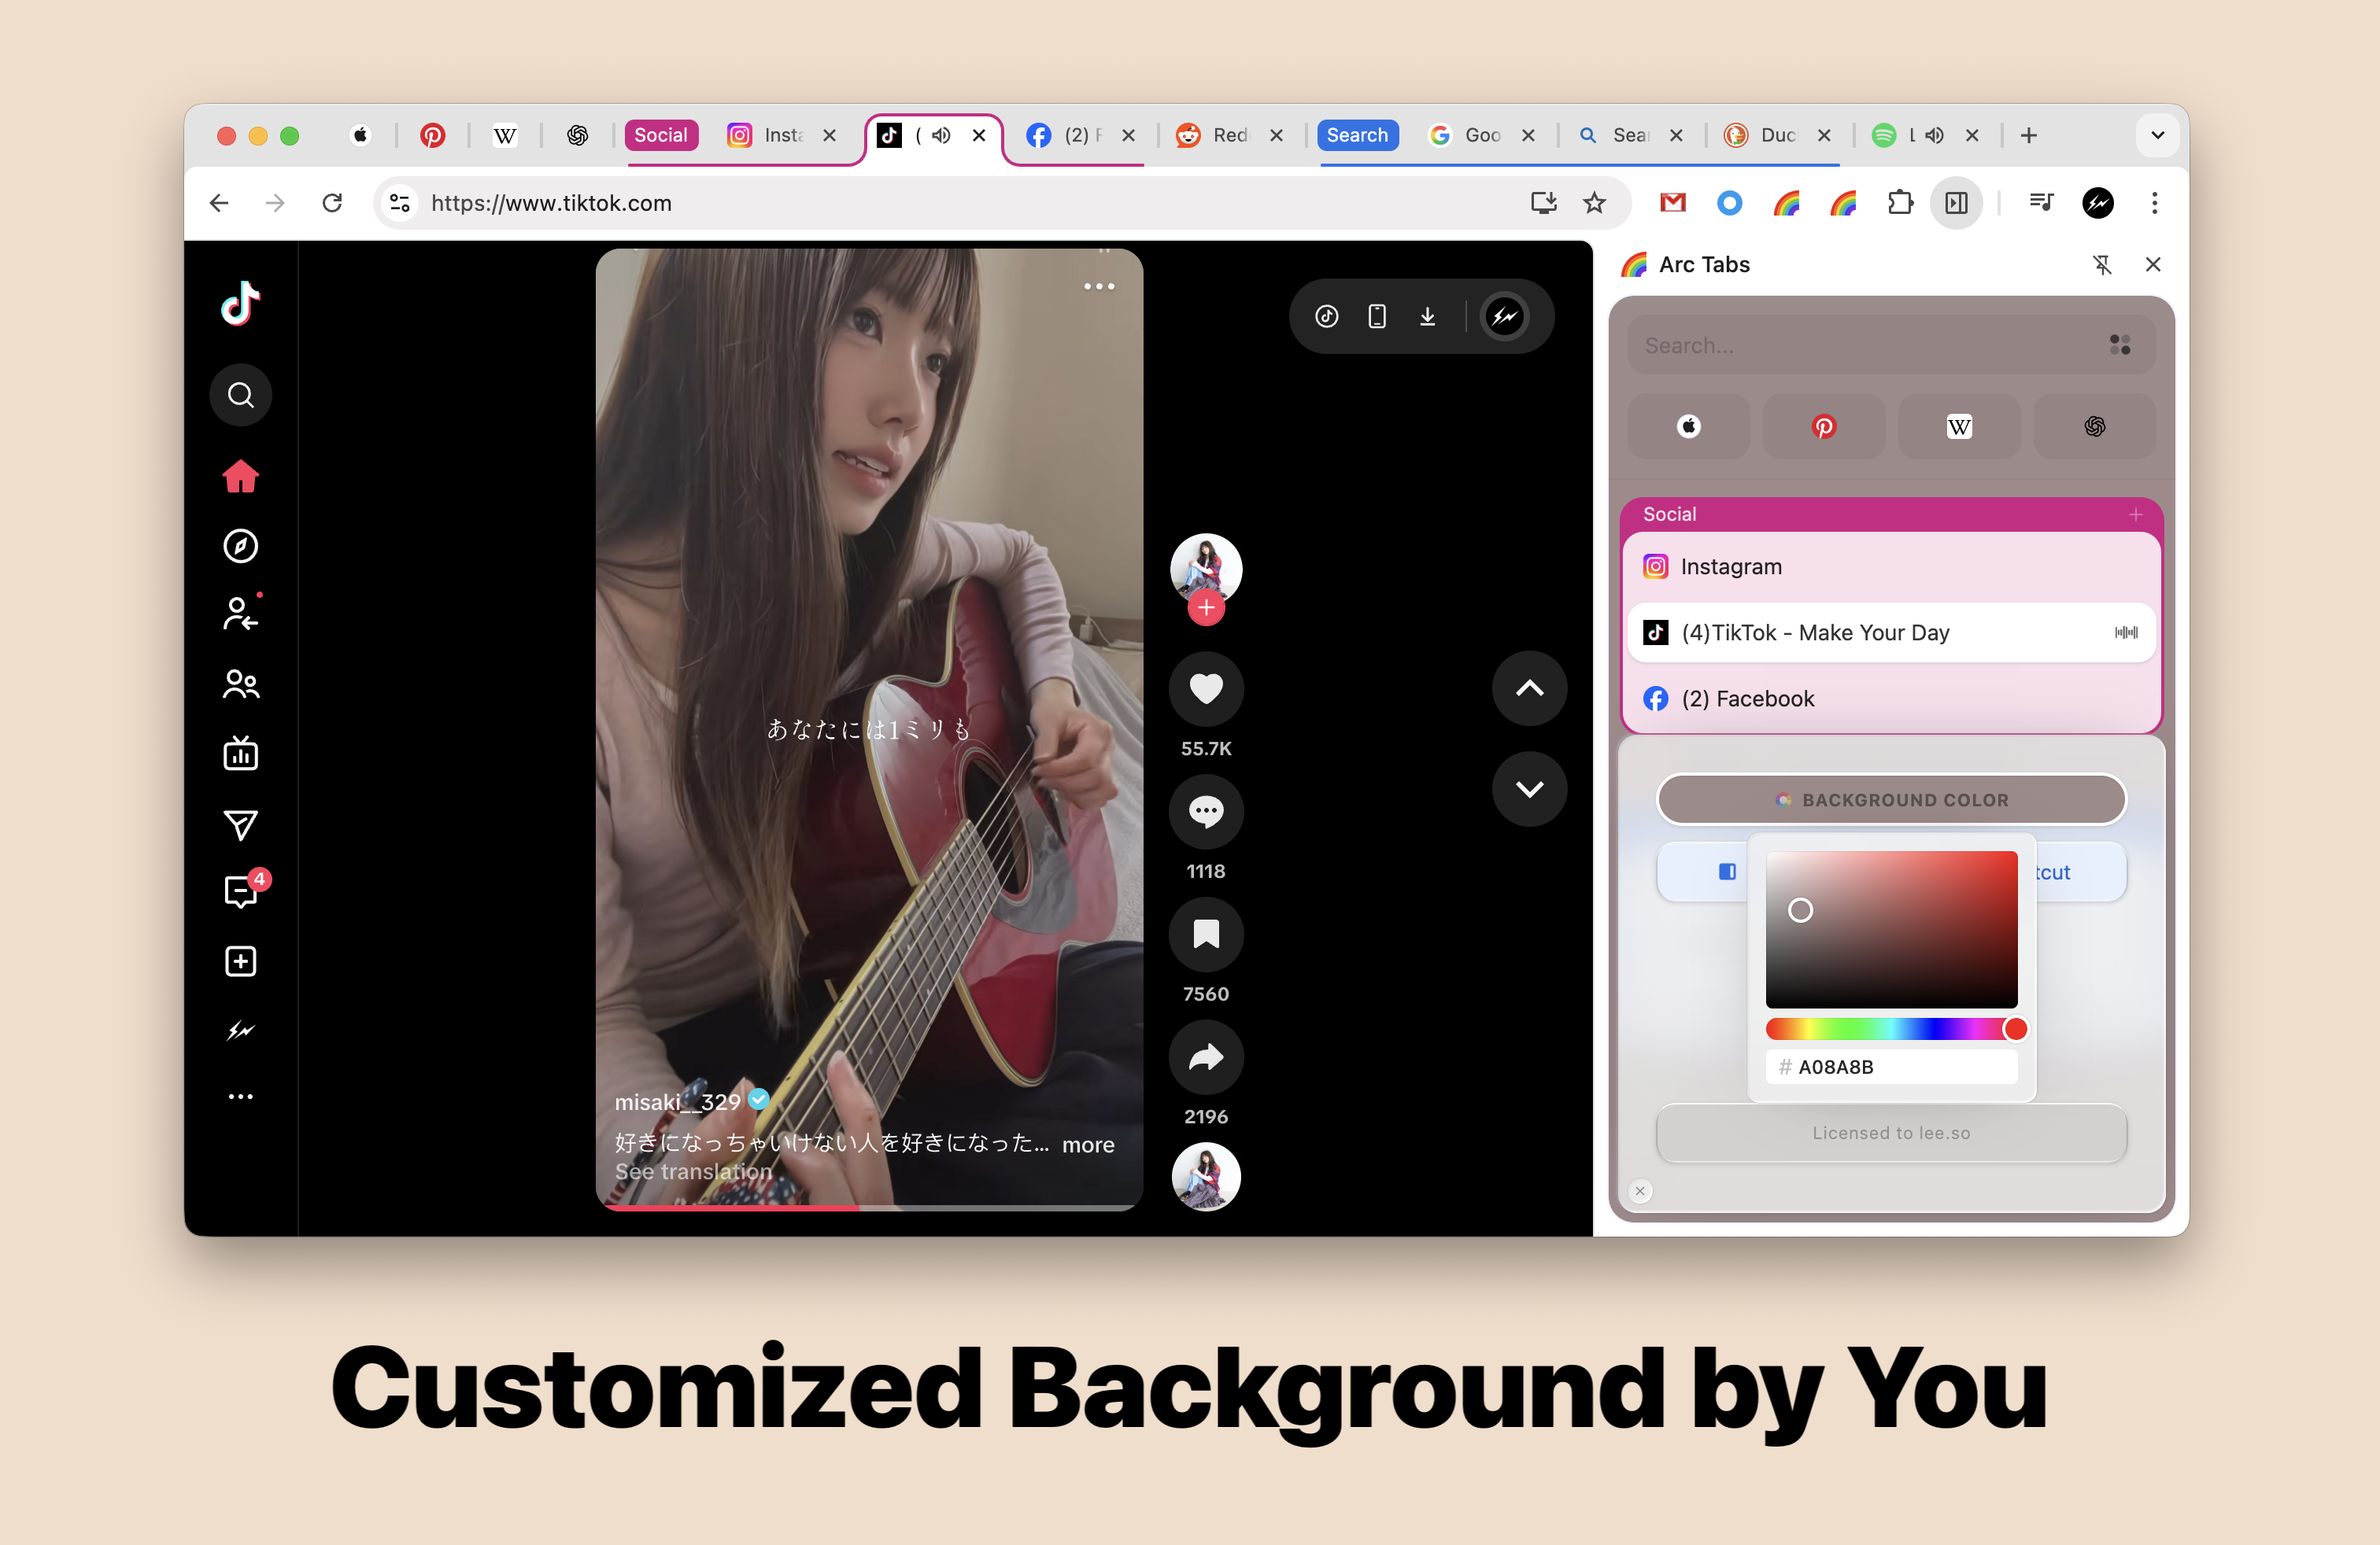Open Wikipedia pinned tile in Arc Tabs
The image size is (2380, 1545).
pyautogui.click(x=1959, y=426)
